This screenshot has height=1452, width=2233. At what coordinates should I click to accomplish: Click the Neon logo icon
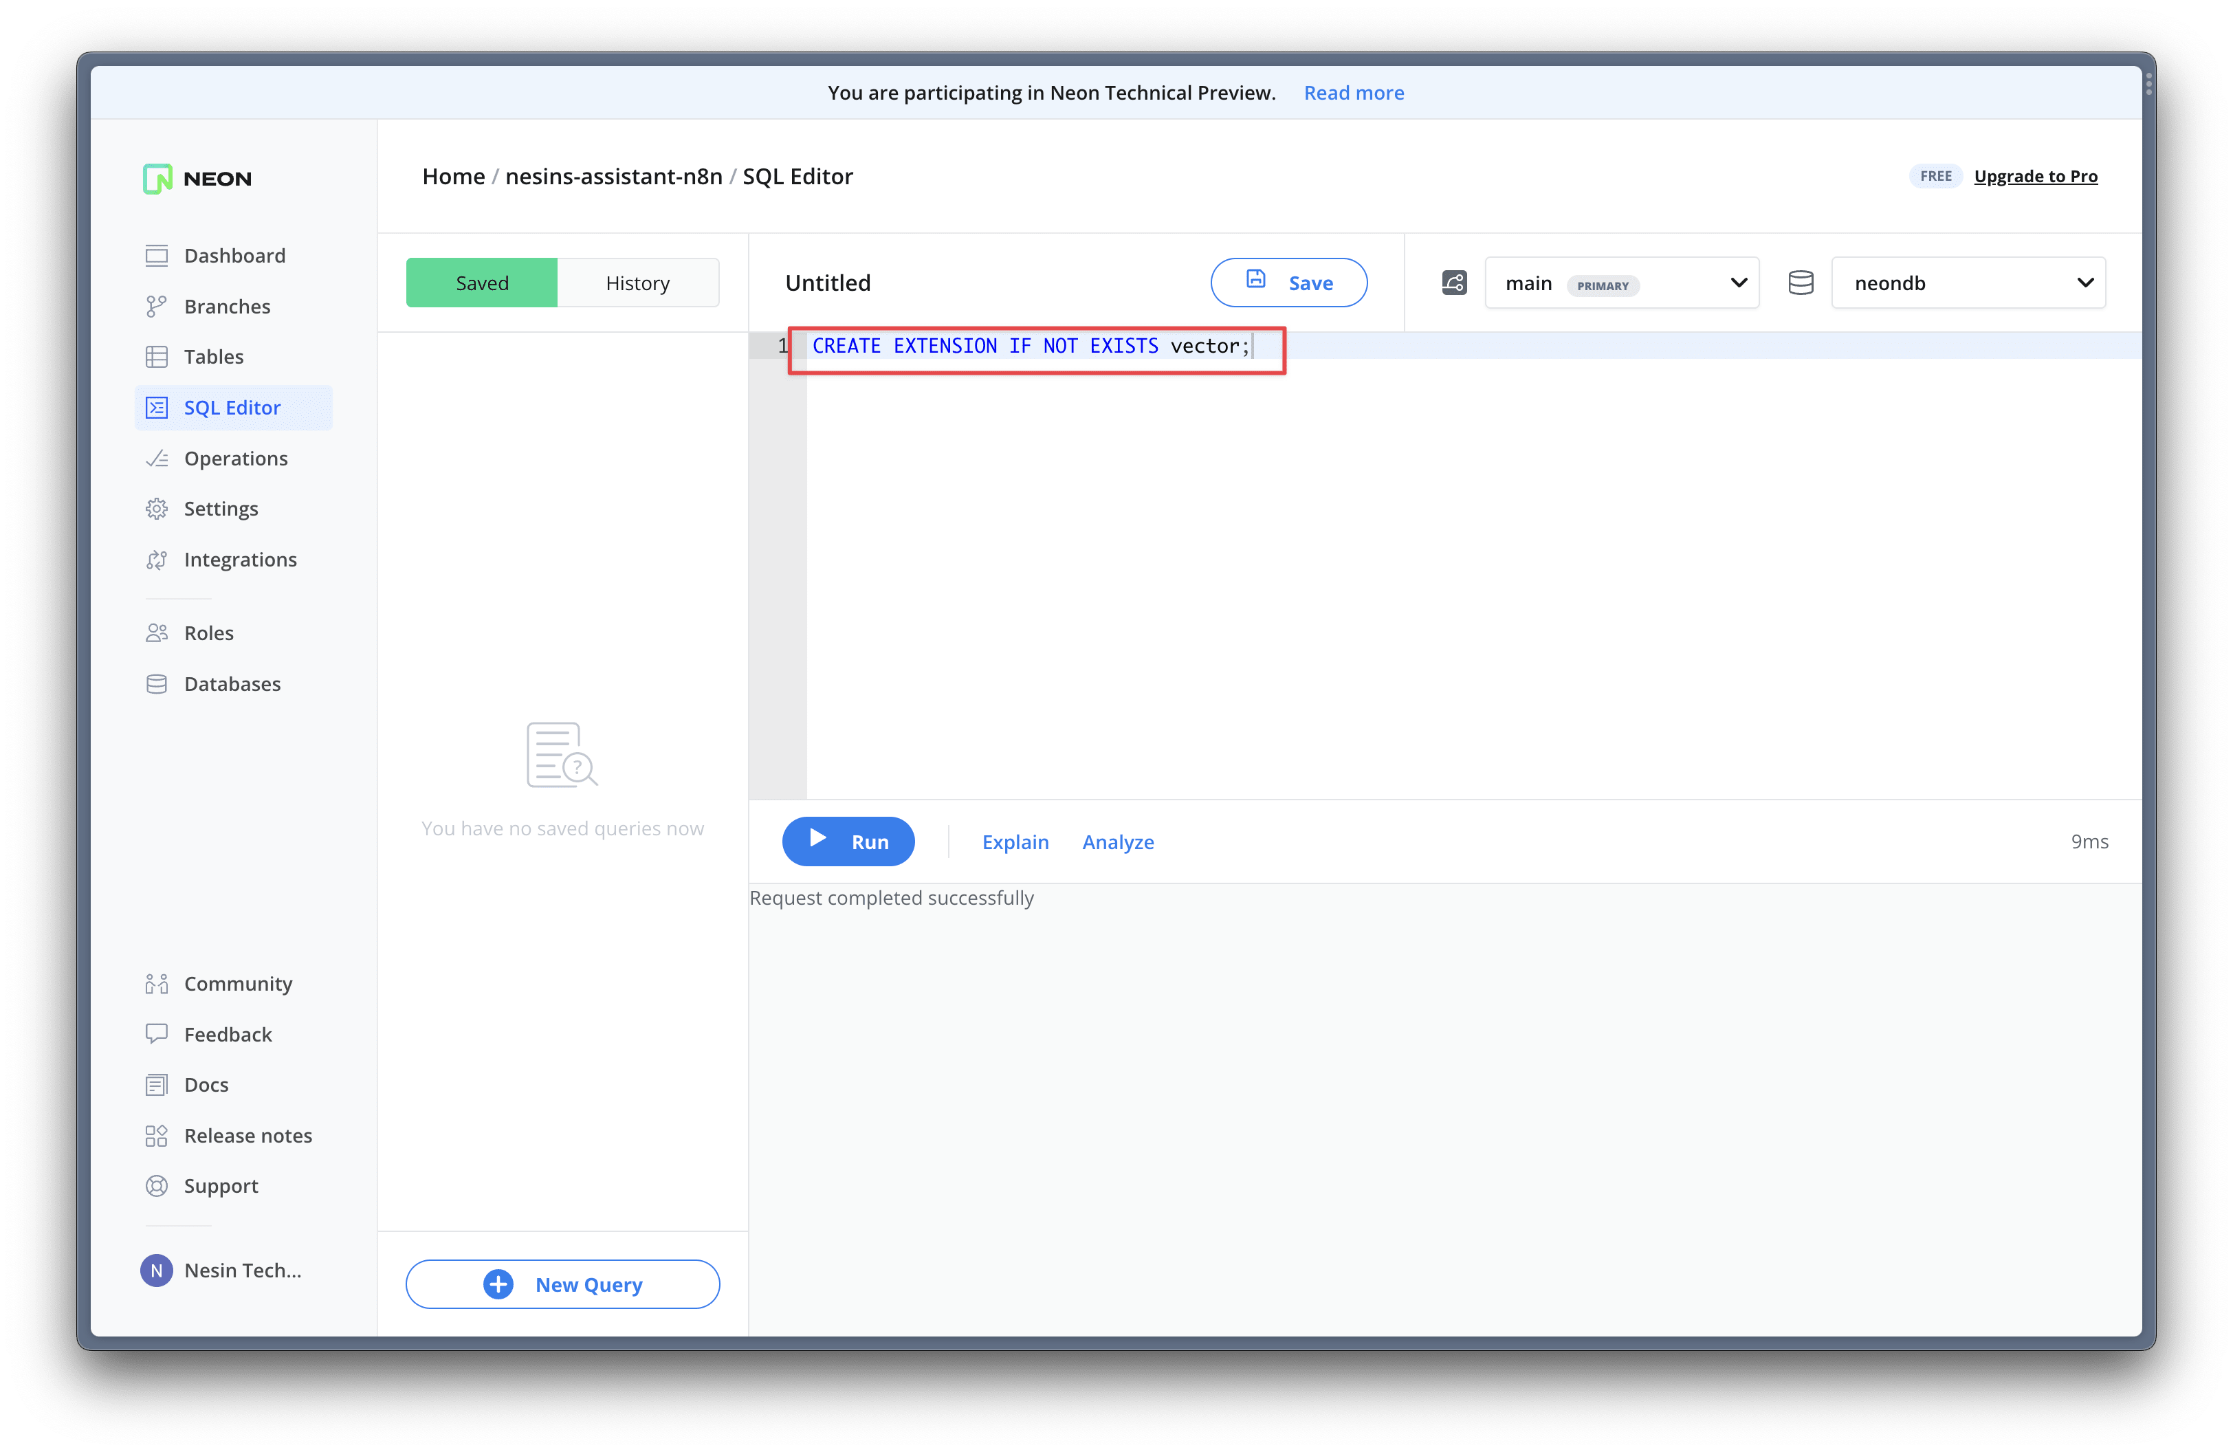pos(157,178)
